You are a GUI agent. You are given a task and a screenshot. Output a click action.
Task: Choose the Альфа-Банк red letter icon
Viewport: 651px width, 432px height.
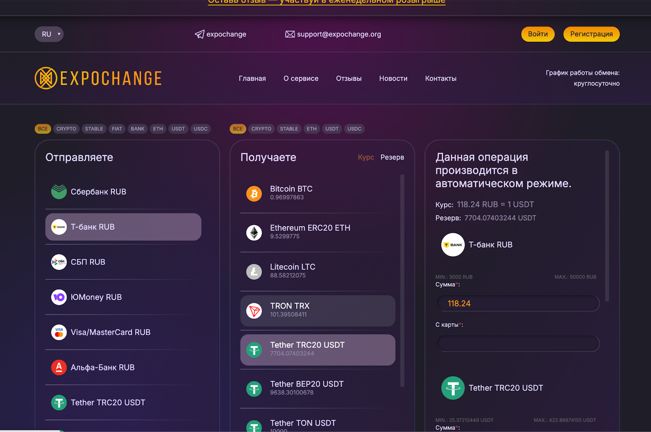point(59,367)
